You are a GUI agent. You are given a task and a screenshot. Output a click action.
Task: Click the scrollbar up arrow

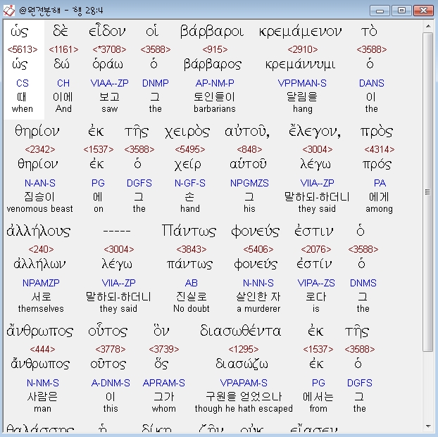(428, 26)
